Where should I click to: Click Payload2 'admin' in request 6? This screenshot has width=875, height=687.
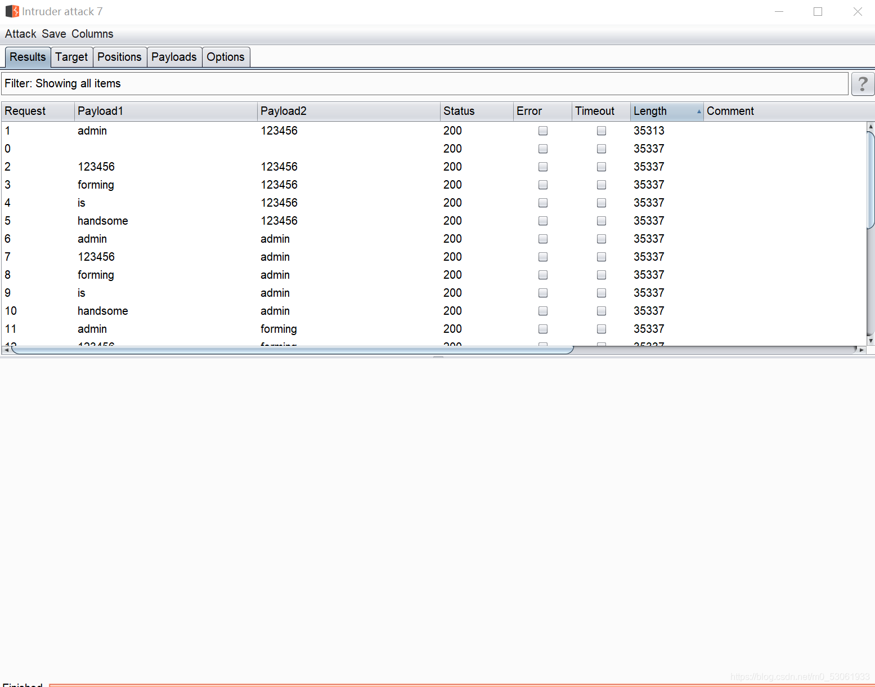click(x=275, y=239)
